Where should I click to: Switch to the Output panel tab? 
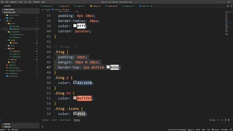(x=54, y=120)
